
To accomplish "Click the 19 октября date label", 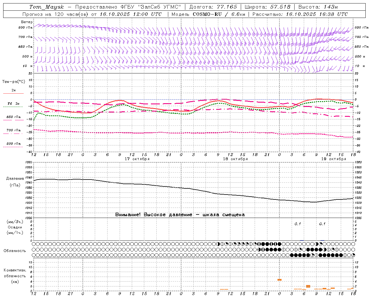I will coord(334,159).
